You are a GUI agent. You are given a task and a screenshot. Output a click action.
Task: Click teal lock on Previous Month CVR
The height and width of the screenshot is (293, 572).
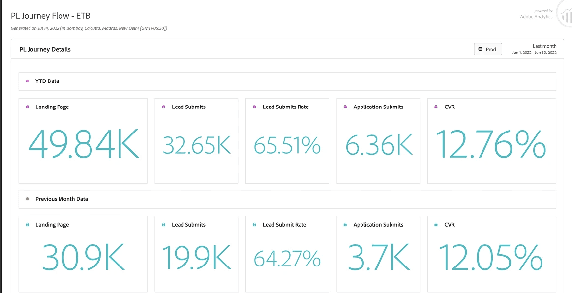pos(436,225)
